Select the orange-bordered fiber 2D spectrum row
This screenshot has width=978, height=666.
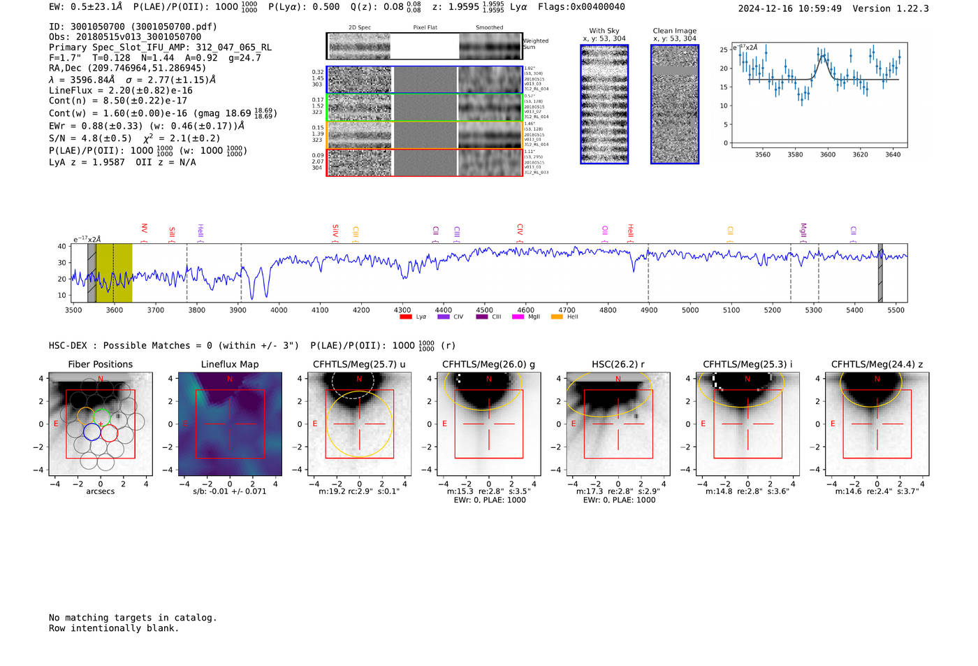click(x=424, y=135)
